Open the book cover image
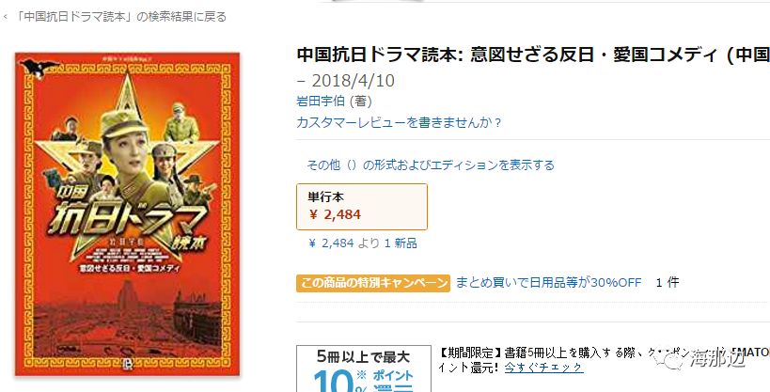This screenshot has height=392, width=770. (x=127, y=214)
